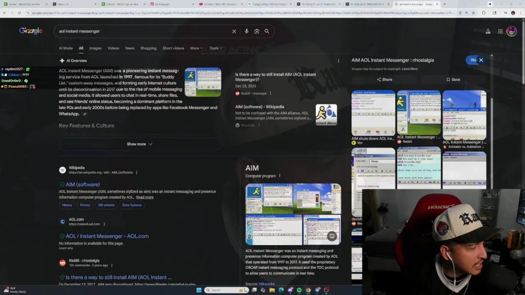The width and height of the screenshot is (525, 295).
Task: Click the Visit button in image panel
Action: click(x=472, y=60)
